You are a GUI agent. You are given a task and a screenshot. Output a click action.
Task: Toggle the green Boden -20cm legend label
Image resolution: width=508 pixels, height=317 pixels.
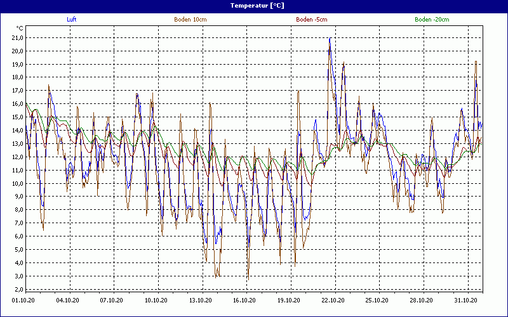coord(432,20)
